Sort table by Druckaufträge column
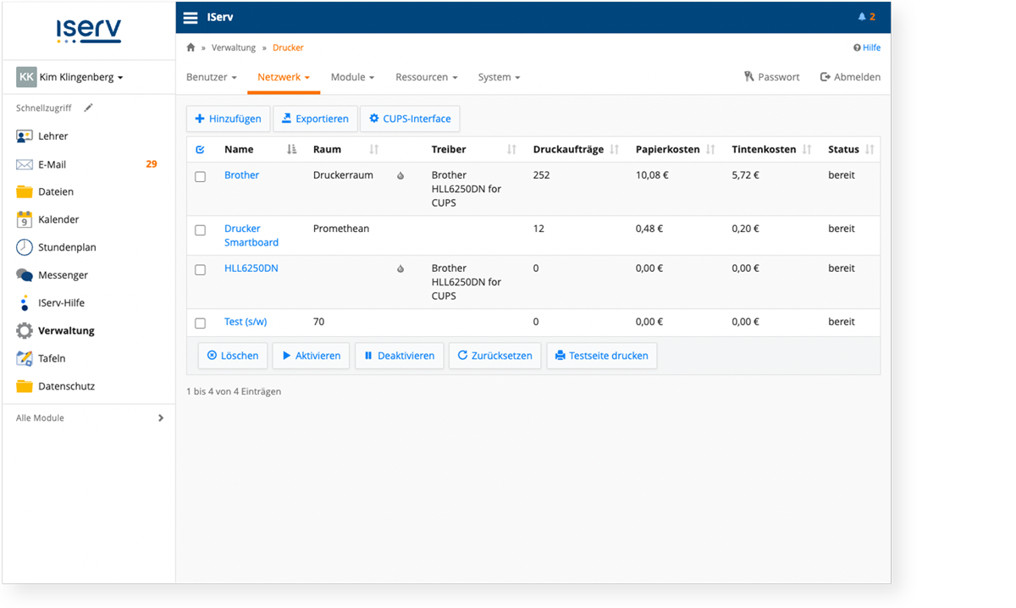 click(615, 149)
